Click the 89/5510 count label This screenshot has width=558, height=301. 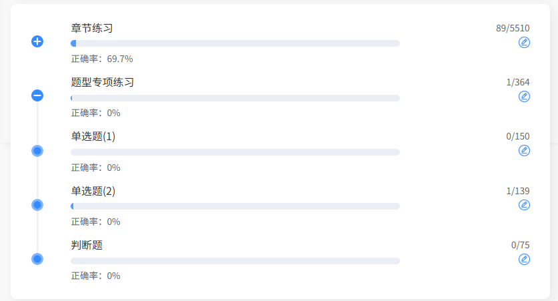[513, 28]
